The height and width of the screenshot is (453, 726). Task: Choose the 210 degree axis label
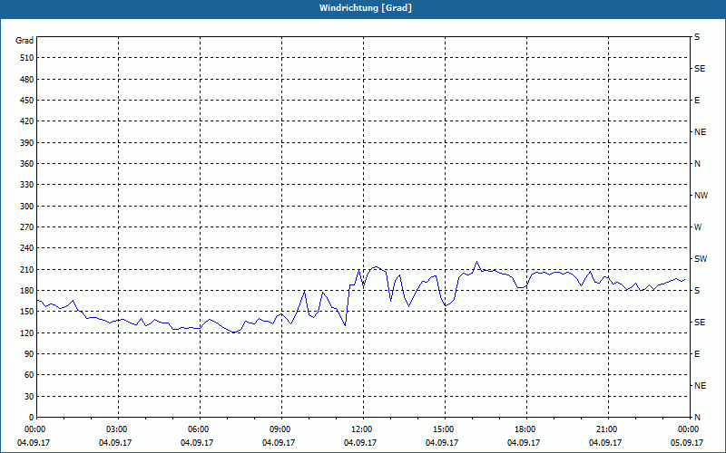click(x=27, y=269)
